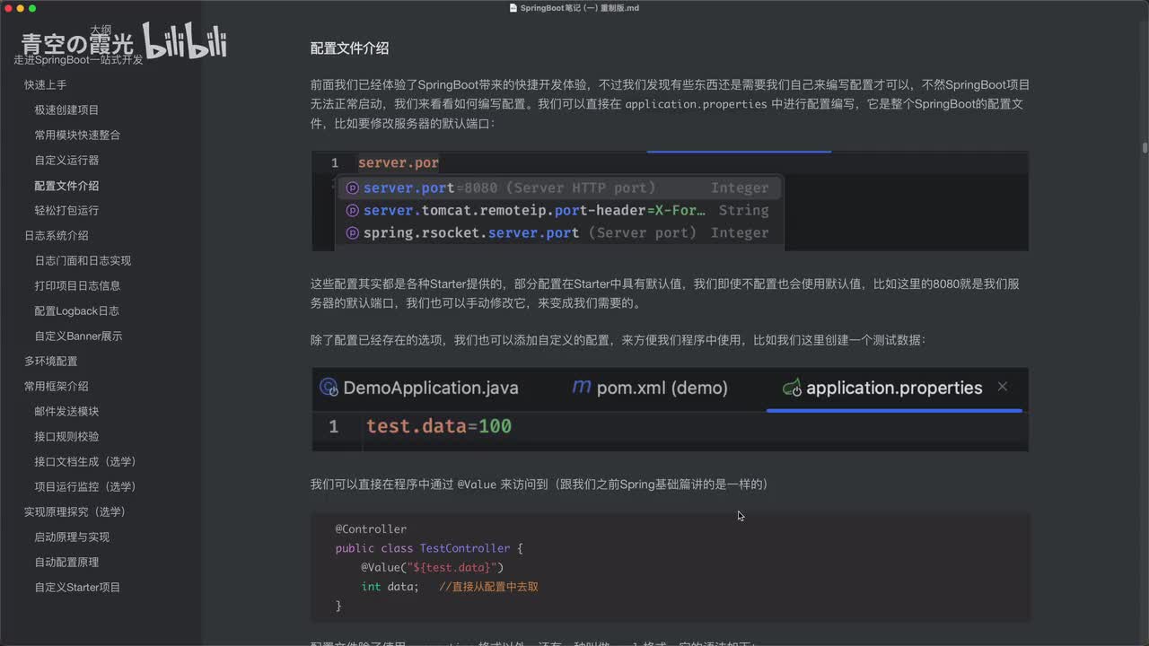Screen dimensions: 1149x646
Task: Click the DemoApplication.java class icon
Action: coord(329,388)
